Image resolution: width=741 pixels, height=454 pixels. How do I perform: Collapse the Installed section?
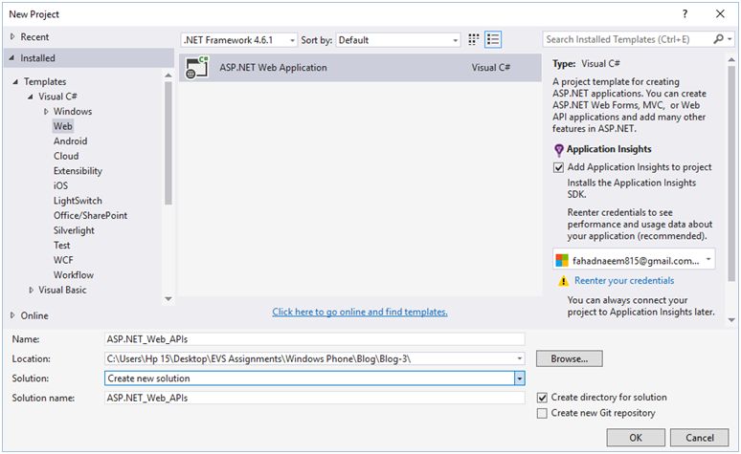tap(11, 58)
